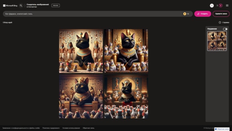Open top-right cat on throne image
Viewport: 232px width, 131px height.
click(x=126, y=51)
